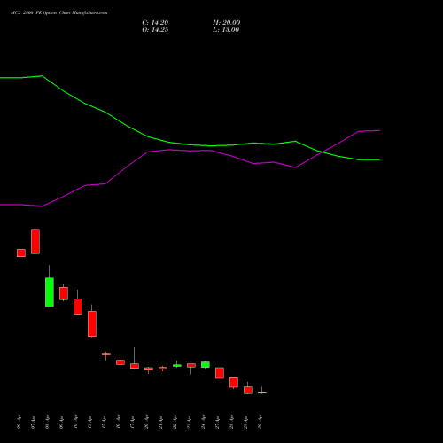Select the 10 Apr date label
The width and height of the screenshot is (443, 443).
75,422
